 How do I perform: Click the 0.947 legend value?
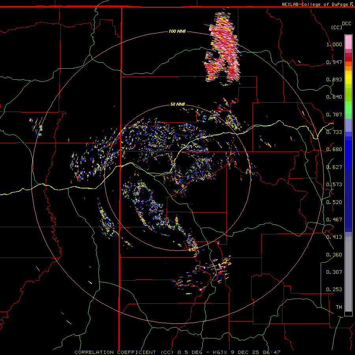coord(334,62)
